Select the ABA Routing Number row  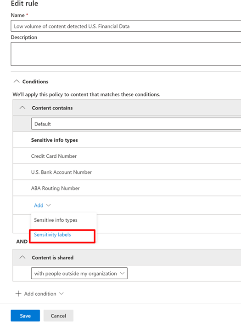coord(127,188)
